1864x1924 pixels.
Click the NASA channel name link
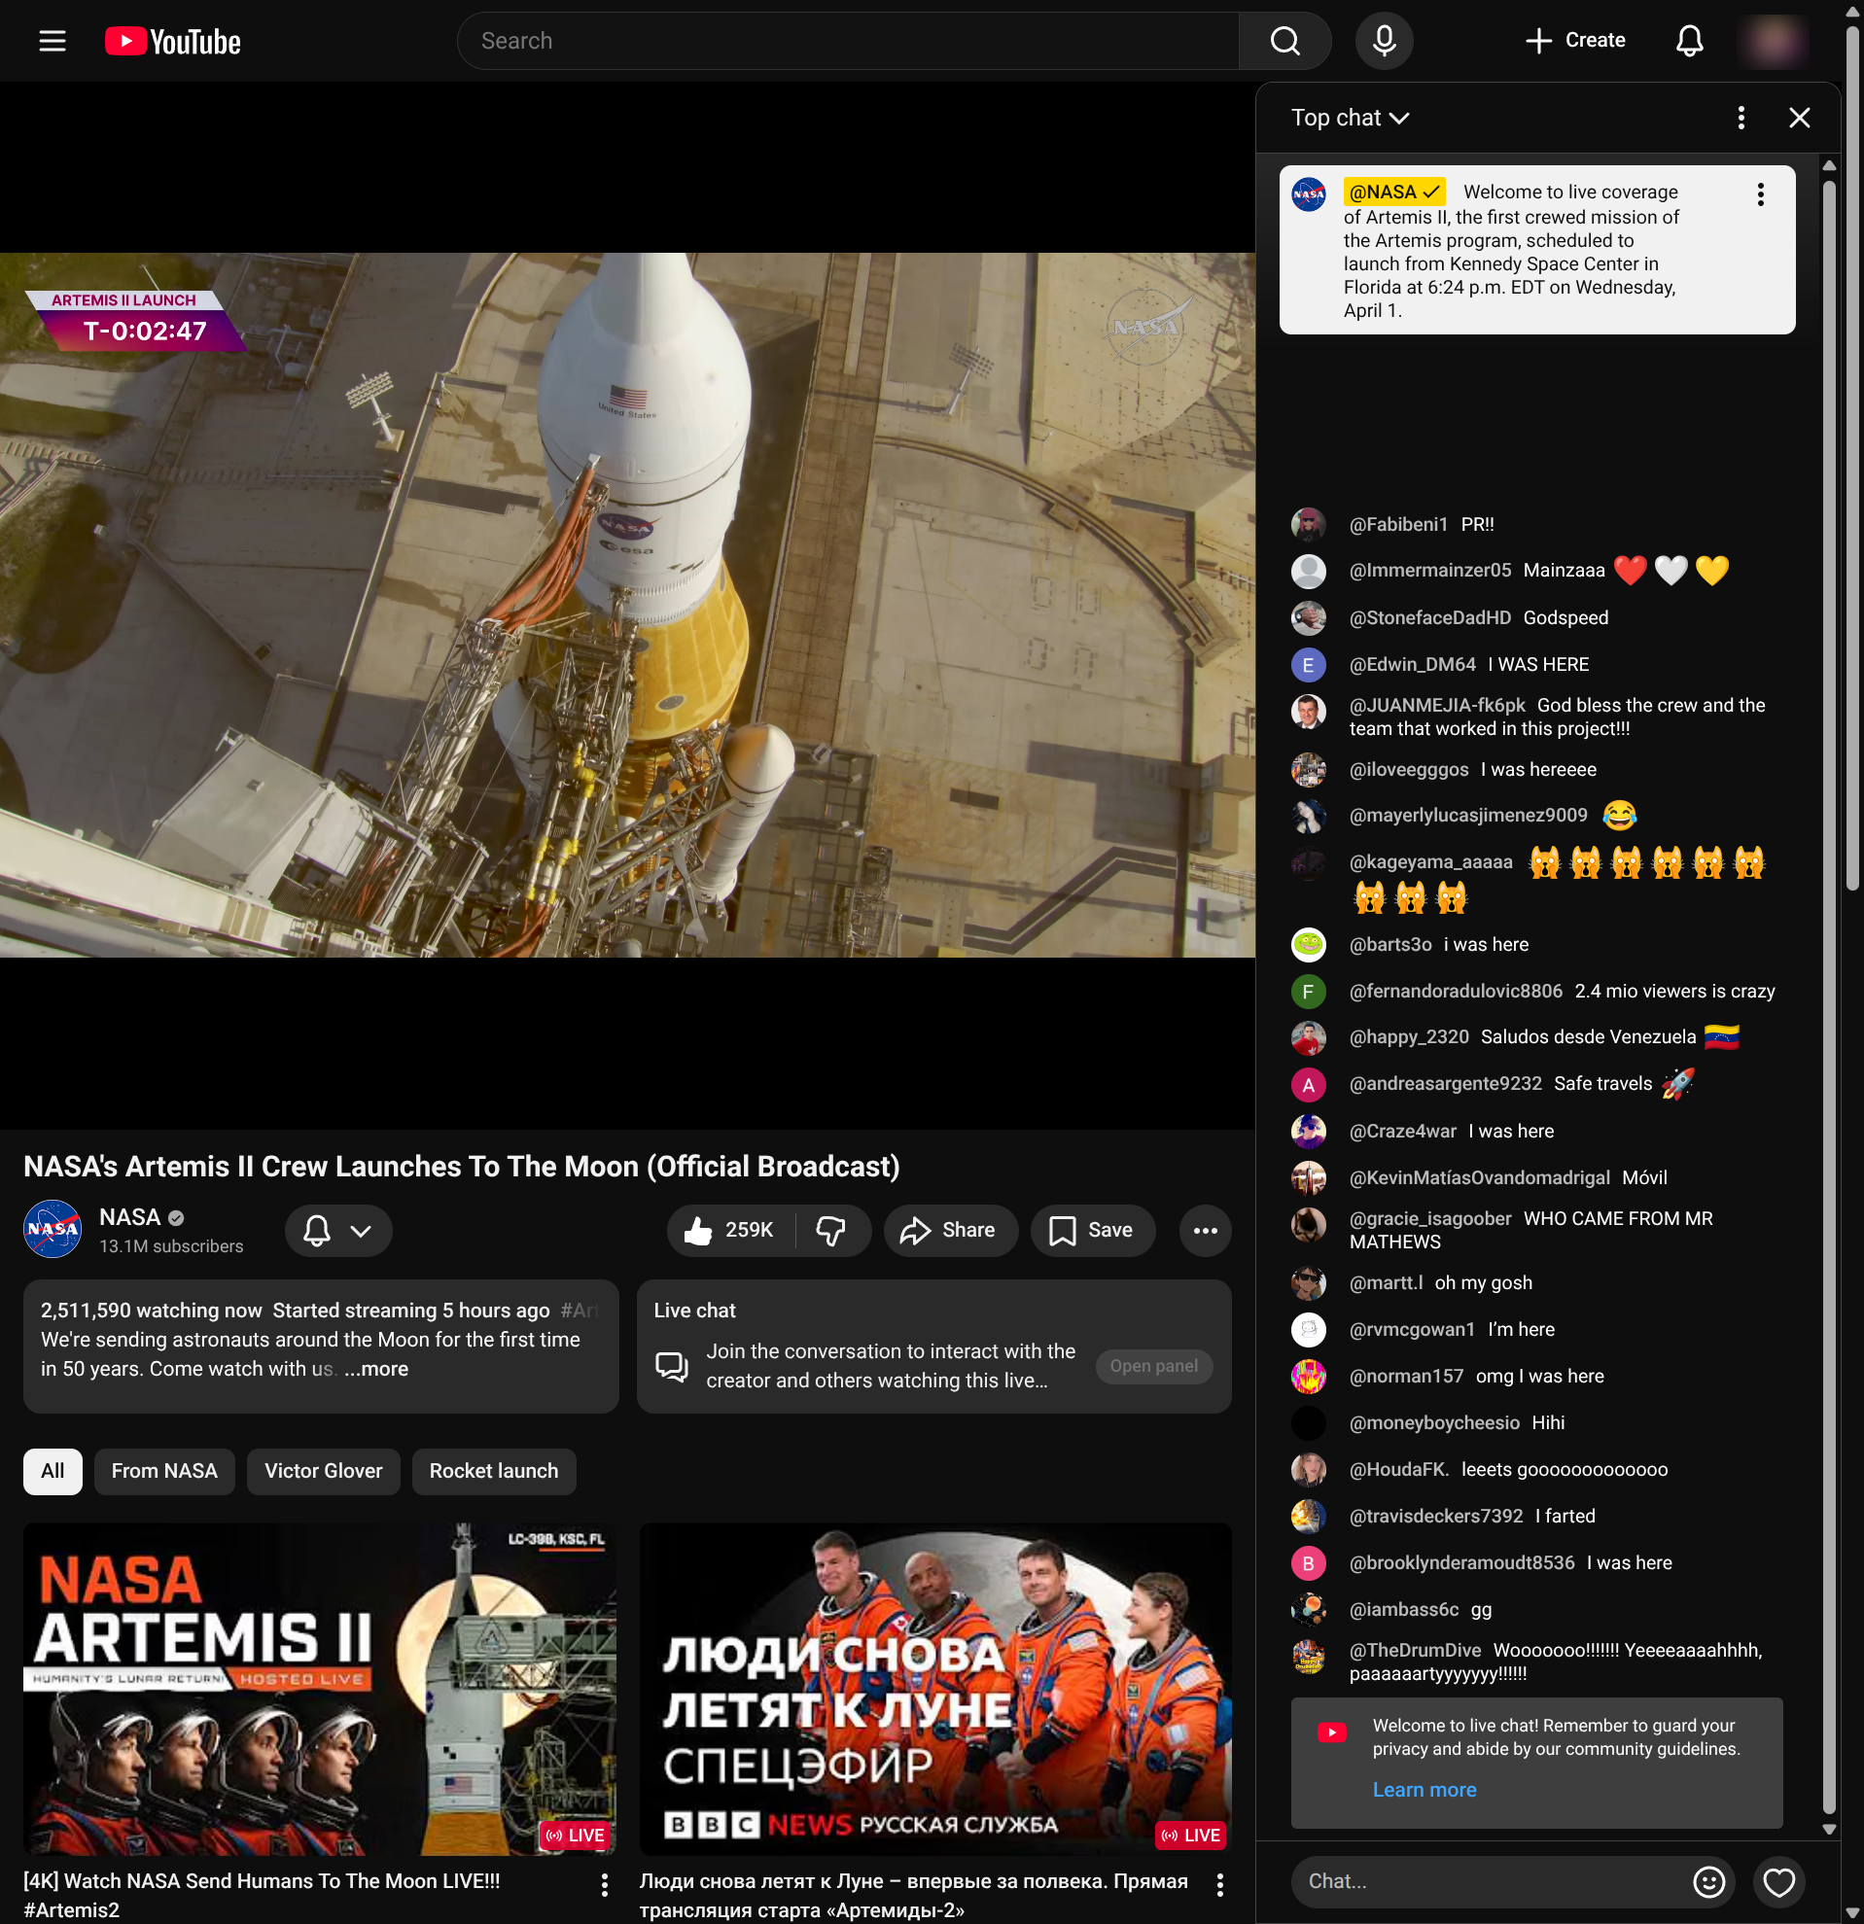[129, 1217]
